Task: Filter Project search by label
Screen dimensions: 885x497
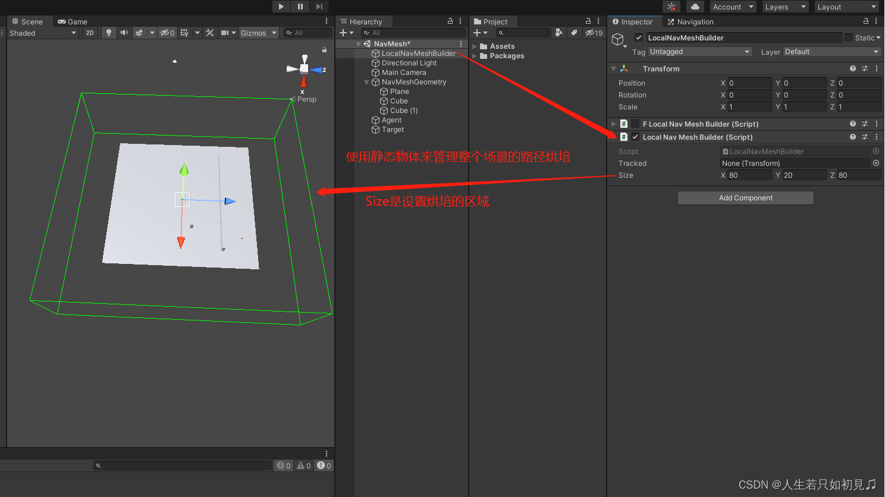Action: (575, 33)
